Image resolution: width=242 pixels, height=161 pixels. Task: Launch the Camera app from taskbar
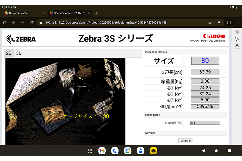[153, 151]
